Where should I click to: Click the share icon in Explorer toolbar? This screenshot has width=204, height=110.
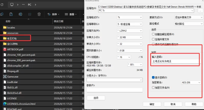[x=30, y=14]
